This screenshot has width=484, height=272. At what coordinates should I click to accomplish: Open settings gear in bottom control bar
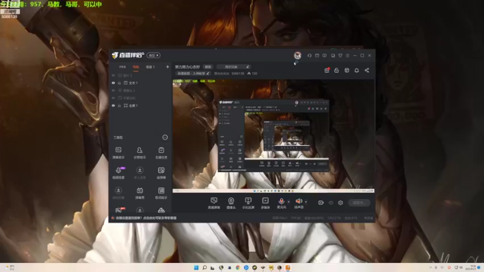coord(340,202)
